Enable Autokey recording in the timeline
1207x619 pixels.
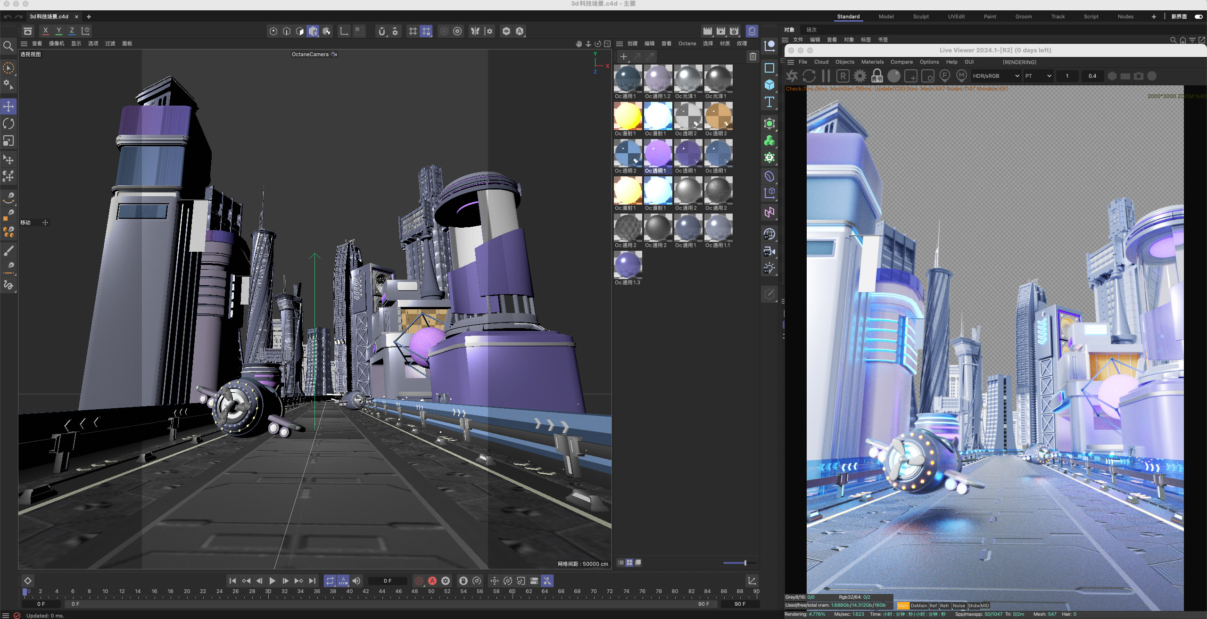(x=432, y=580)
